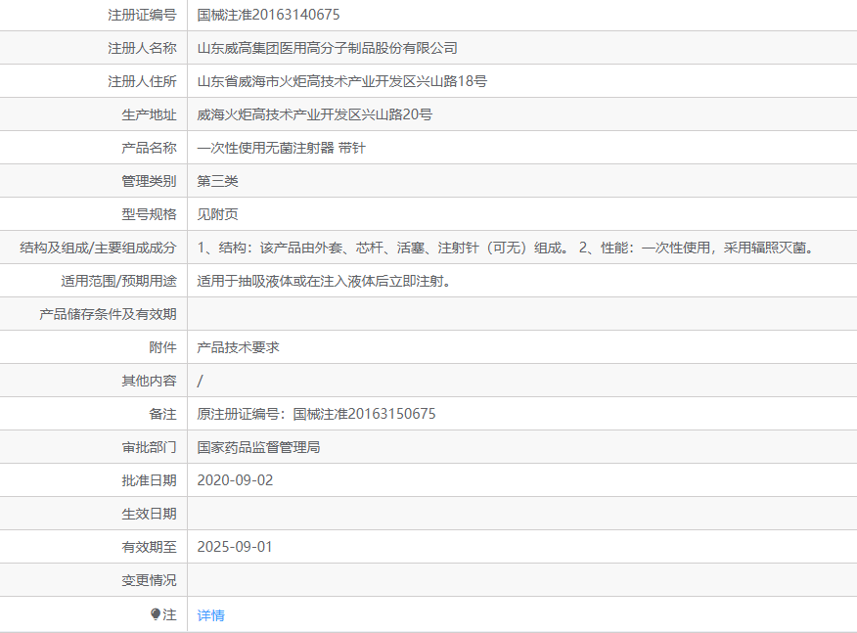
Task: Click the 产品储存条件及有效期 label
Action: (x=108, y=314)
